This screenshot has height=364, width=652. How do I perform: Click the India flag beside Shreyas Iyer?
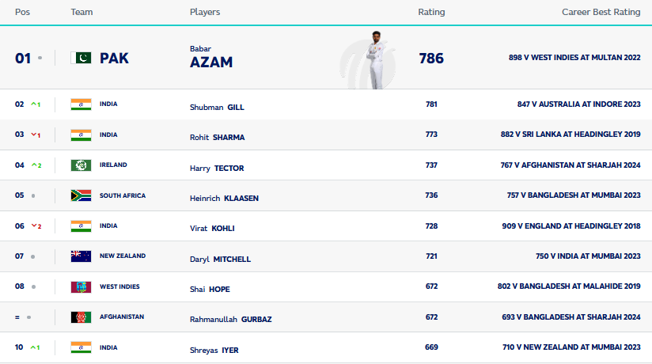pos(81,347)
